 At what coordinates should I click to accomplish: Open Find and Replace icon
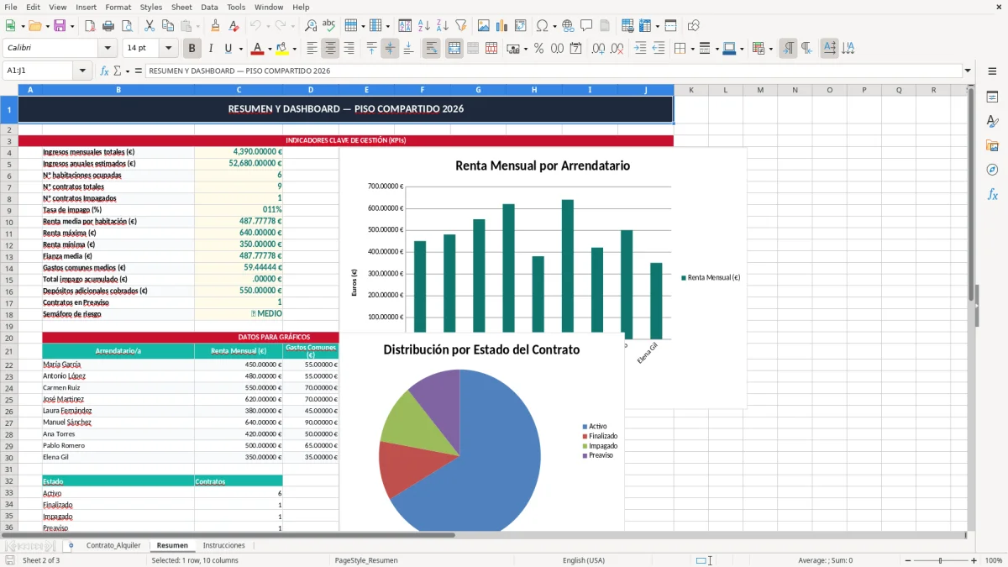click(311, 26)
